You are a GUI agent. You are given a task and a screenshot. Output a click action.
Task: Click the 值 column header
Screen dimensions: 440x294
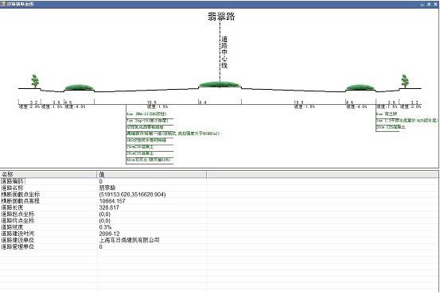click(152, 175)
